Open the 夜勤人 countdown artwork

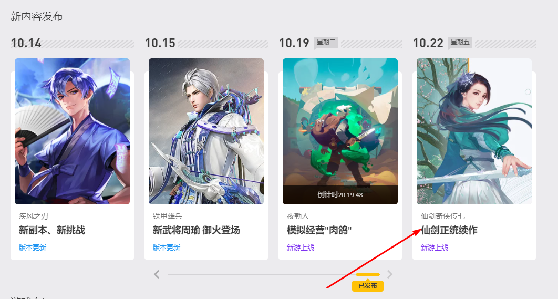tap(340, 131)
